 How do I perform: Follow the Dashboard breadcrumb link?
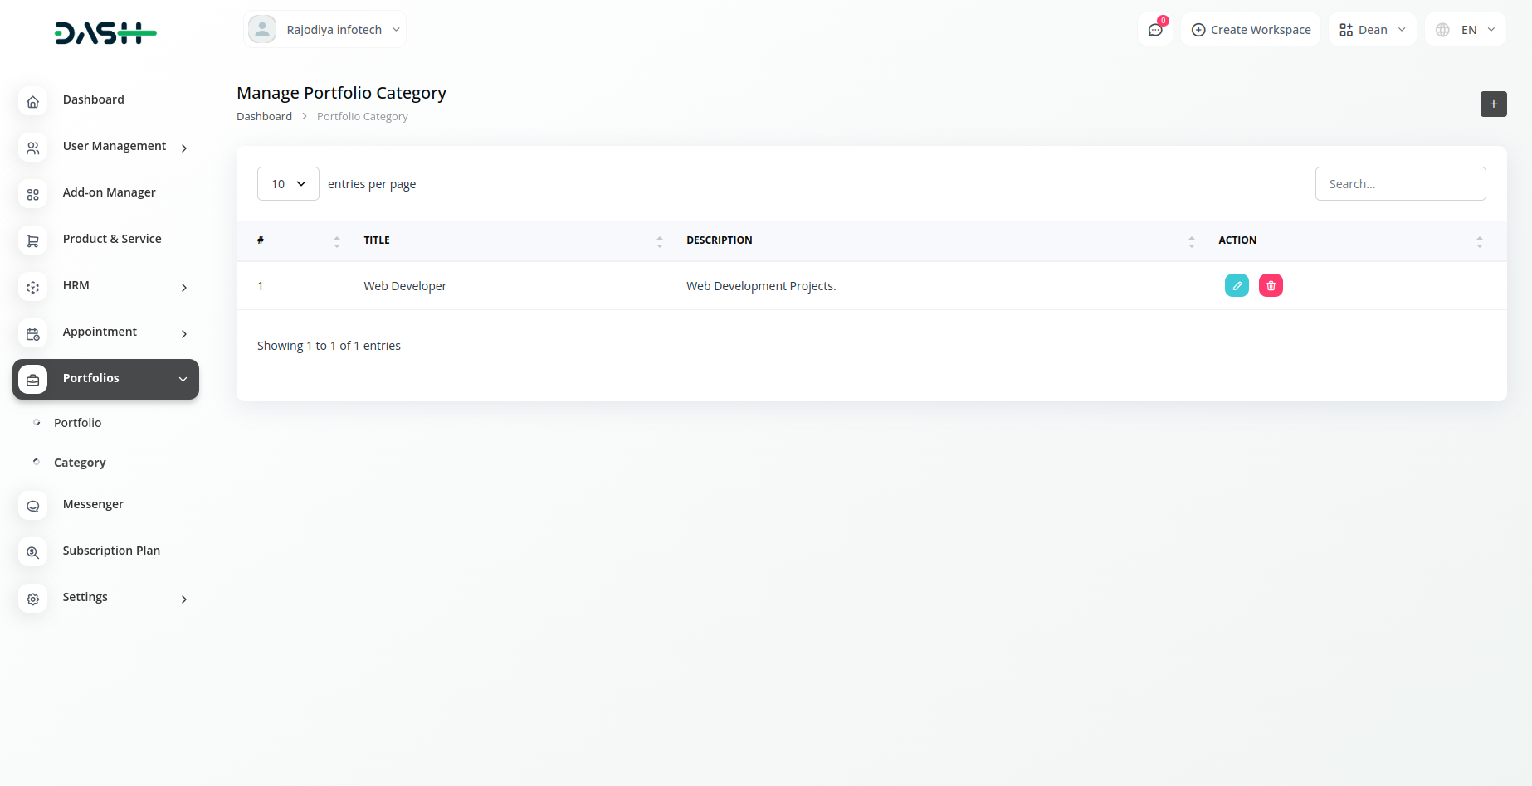click(264, 117)
